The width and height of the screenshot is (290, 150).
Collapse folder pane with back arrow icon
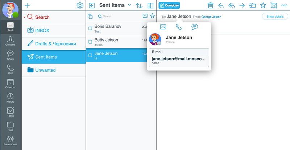(92, 5)
